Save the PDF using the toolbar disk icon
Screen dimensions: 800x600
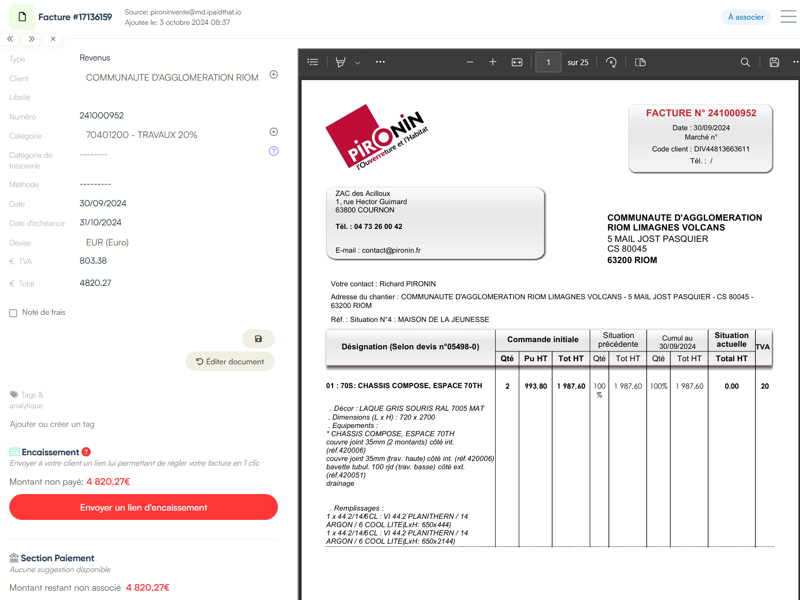tap(774, 62)
